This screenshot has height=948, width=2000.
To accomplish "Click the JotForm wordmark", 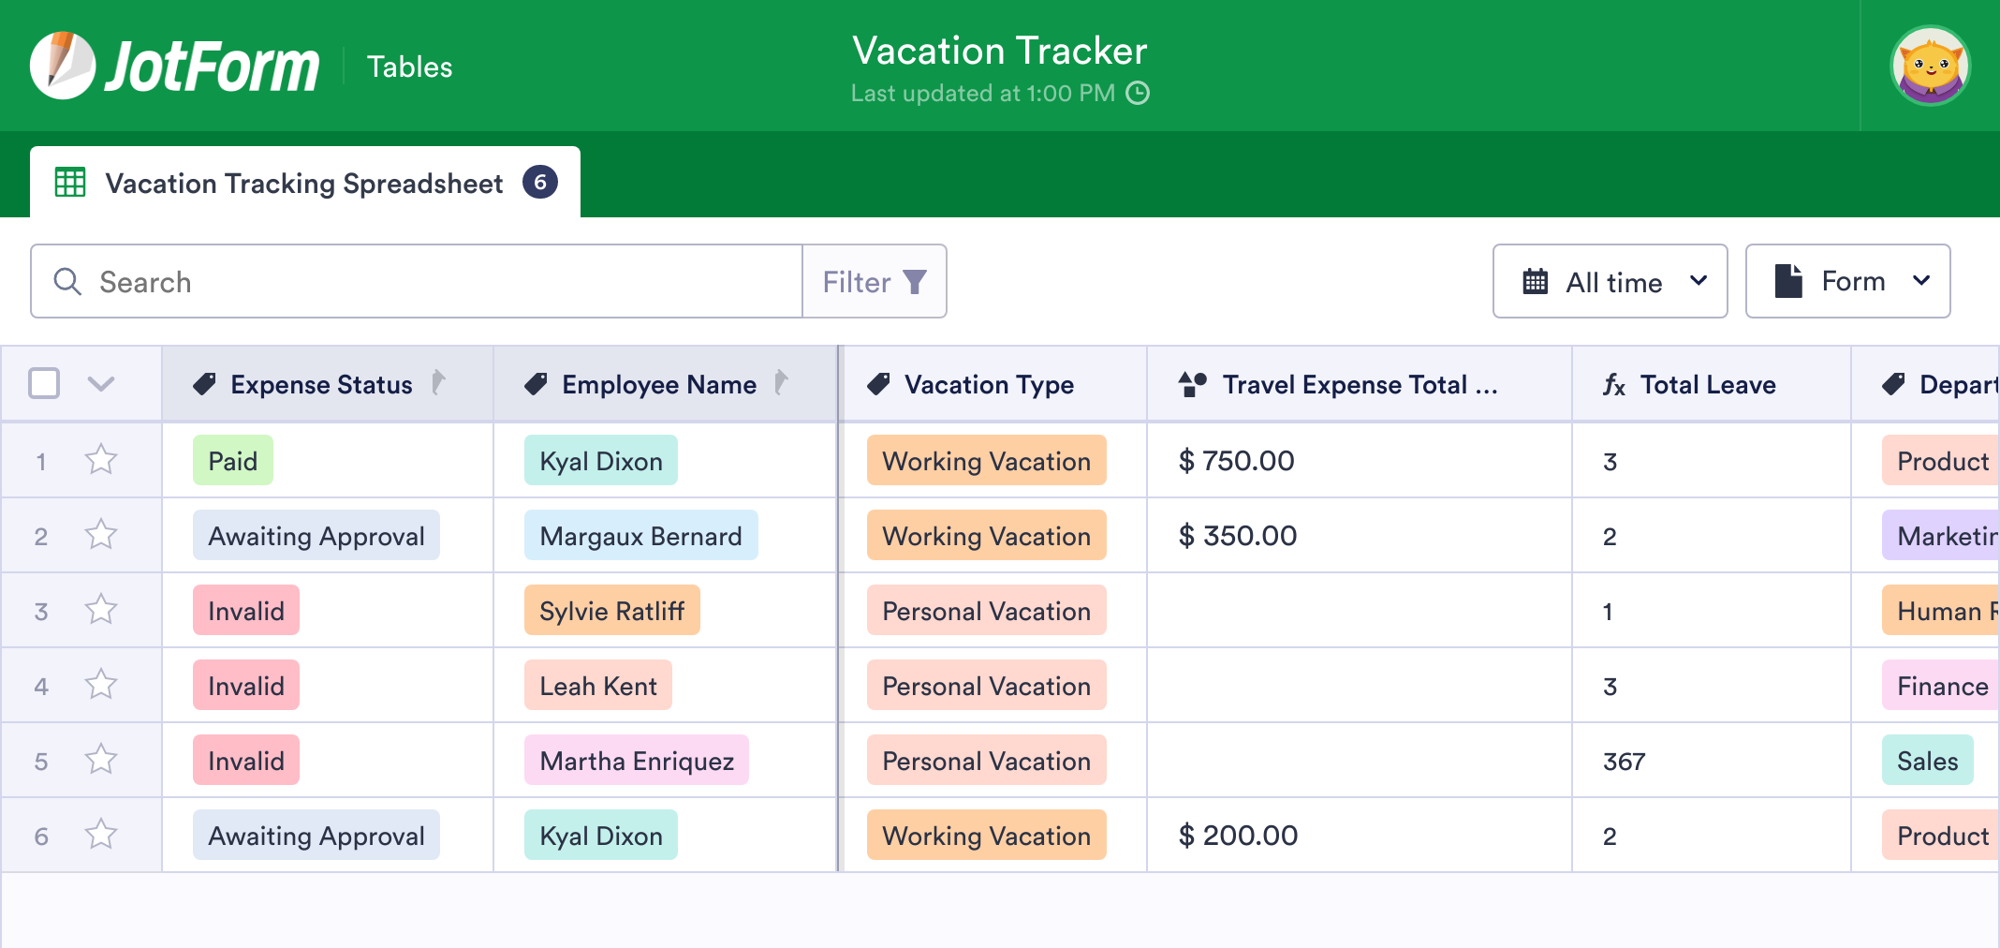I will pos(212,67).
